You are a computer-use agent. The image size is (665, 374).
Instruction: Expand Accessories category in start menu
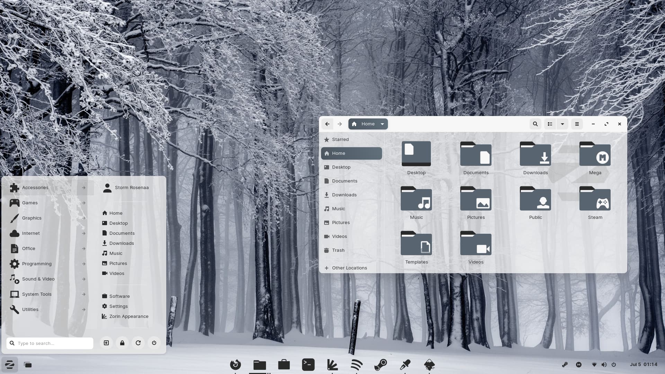(x=48, y=187)
